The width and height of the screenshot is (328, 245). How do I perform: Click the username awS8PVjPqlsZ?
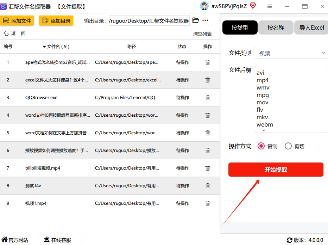(229, 6)
